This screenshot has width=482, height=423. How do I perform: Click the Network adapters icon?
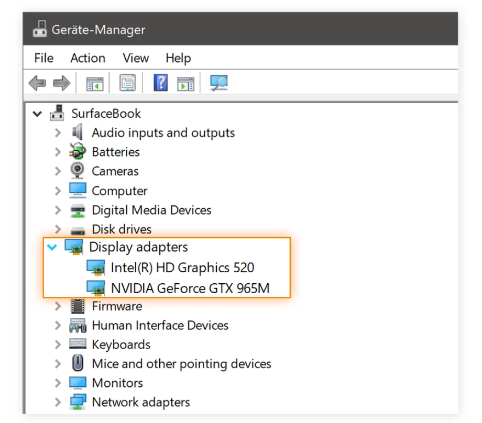[78, 402]
